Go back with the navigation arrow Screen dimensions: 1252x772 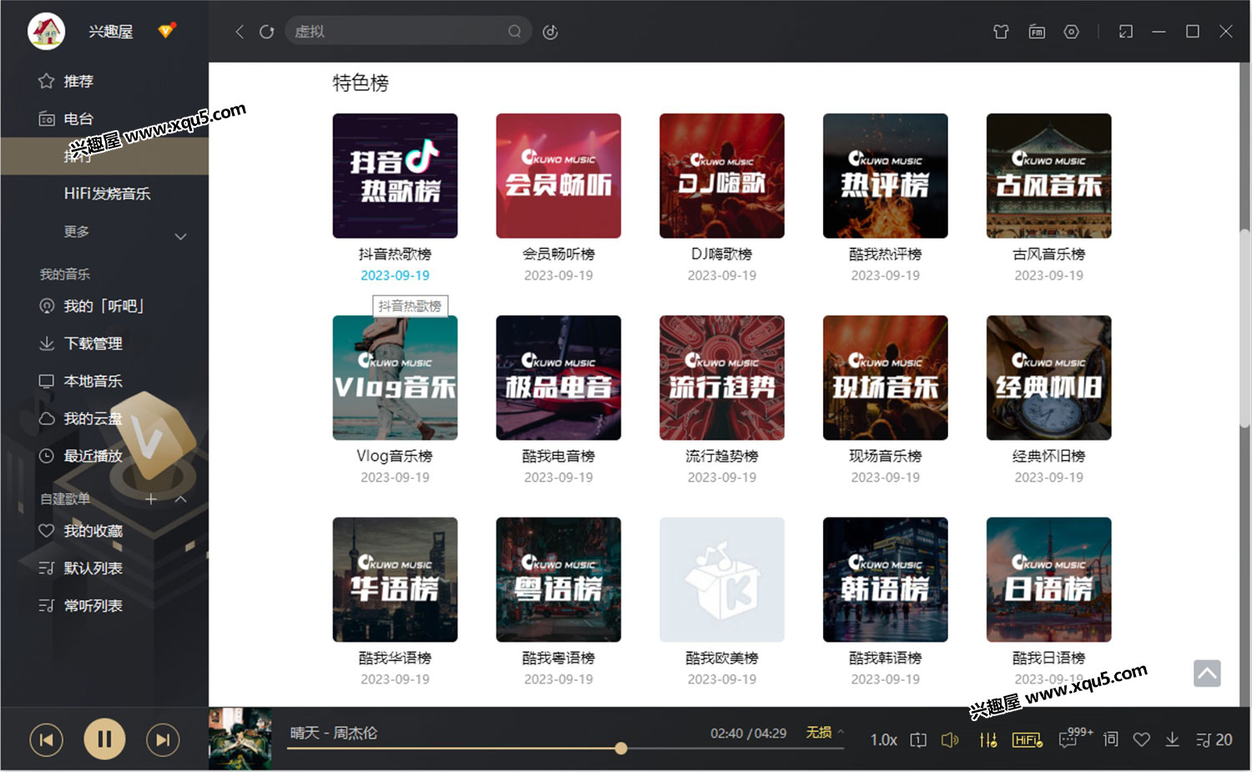(240, 32)
